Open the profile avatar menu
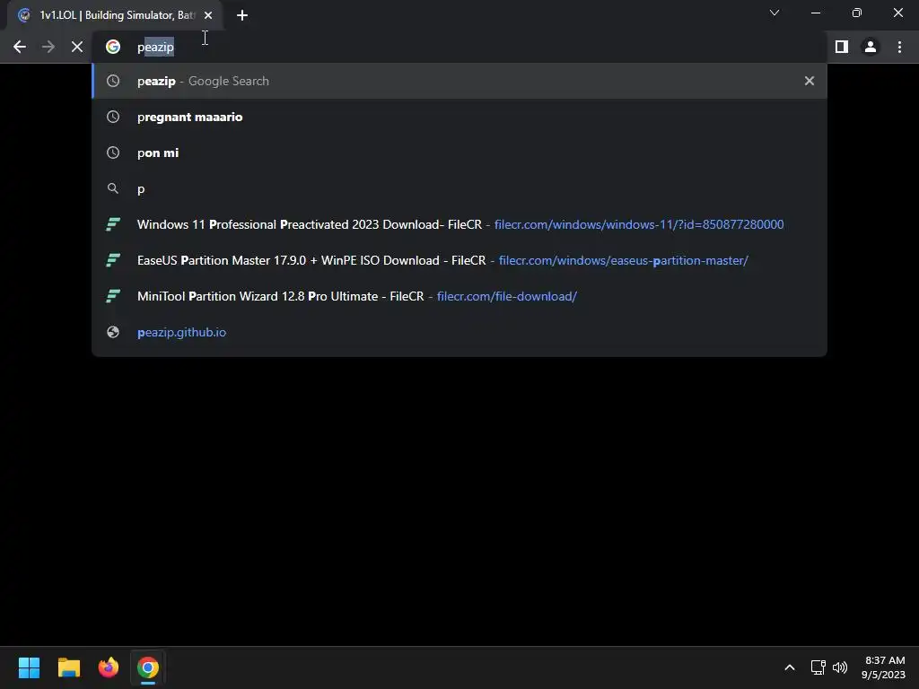 point(871,47)
